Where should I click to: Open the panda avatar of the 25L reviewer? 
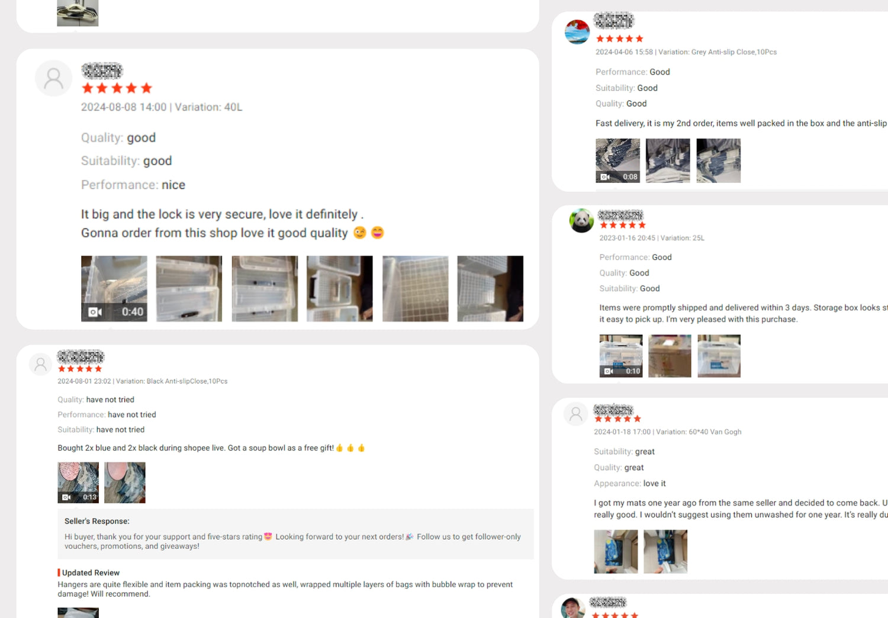[581, 221]
